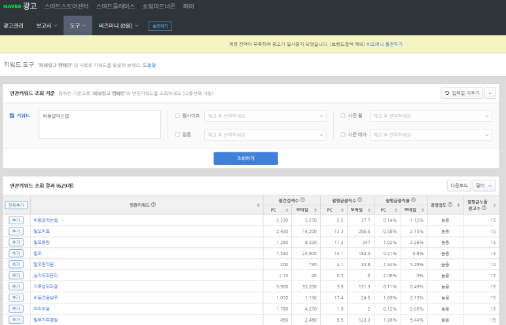Viewport: 506px width, 325px height.
Task: Open 페이 top link
Action: pos(189,6)
